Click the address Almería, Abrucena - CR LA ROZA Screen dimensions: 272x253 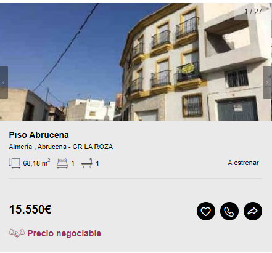pyautogui.click(x=61, y=147)
